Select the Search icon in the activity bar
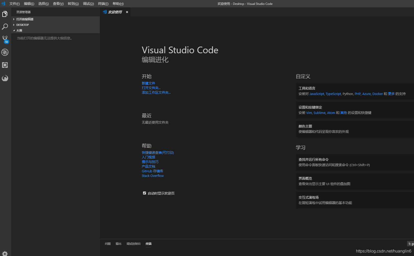414x256 pixels. (x=5, y=27)
